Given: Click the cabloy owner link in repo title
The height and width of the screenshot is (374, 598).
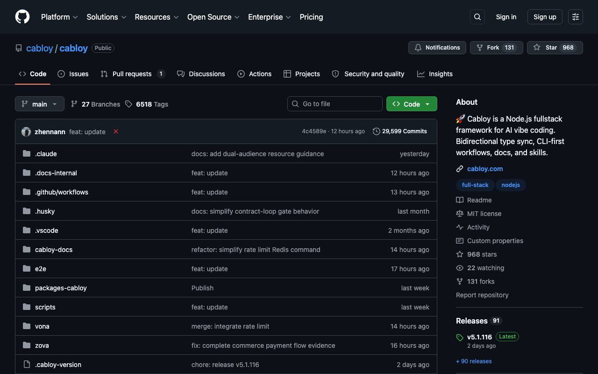Looking at the screenshot, I should tap(40, 48).
